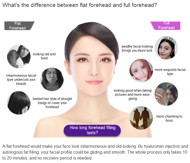
Task: Open the red-haired woman thumbnail
Action: tap(141, 71)
